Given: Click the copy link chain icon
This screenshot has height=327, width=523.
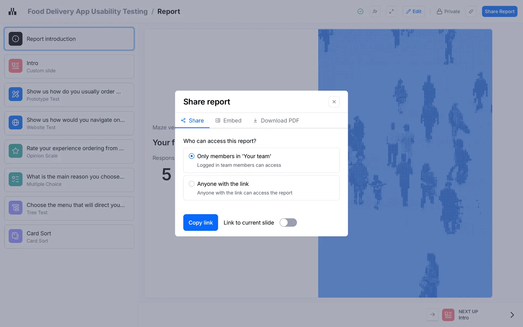Looking at the screenshot, I should click(x=471, y=11).
